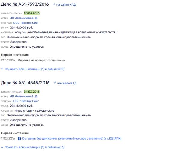Open "на сайте КАД" for case A51-4545/2016
The width and height of the screenshot is (186, 153).
coord(67,83)
